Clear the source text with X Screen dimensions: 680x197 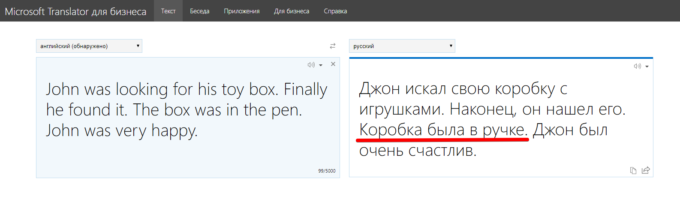[x=333, y=64]
